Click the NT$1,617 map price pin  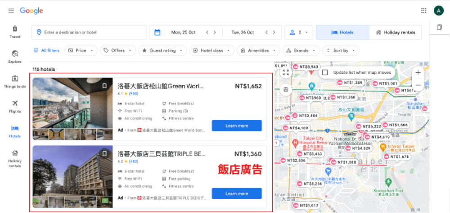306,205
